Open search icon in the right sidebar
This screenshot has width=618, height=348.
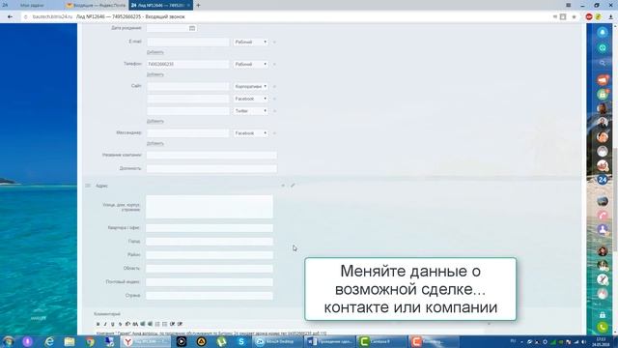tap(603, 63)
